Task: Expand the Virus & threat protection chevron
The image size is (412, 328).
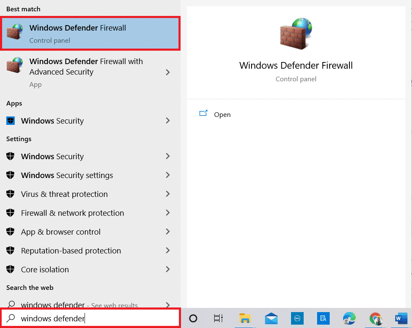Action: pyautogui.click(x=168, y=194)
